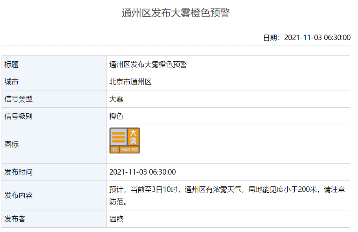The height and width of the screenshot is (232, 358).
Task: Click the warning content text about 浓雾天气
Action: [x=227, y=190]
